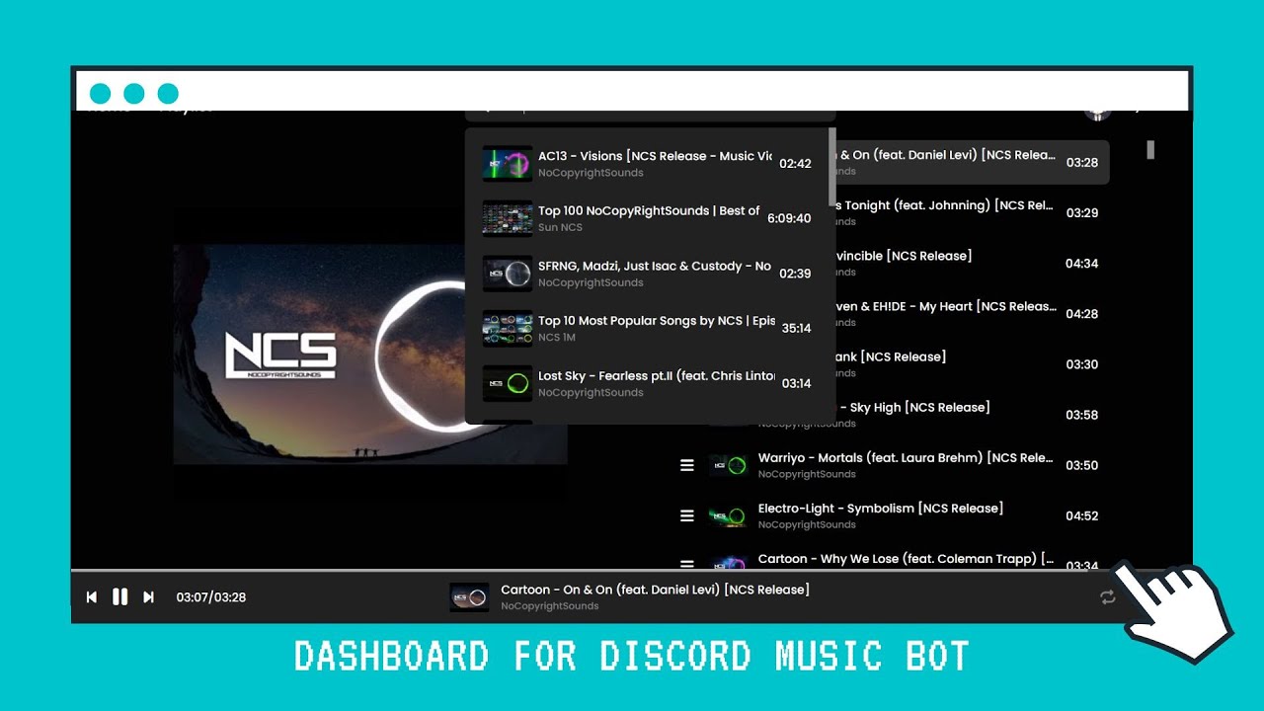
Task: Open the Invincible [NCS Release] queue entry
Action: click(x=973, y=264)
